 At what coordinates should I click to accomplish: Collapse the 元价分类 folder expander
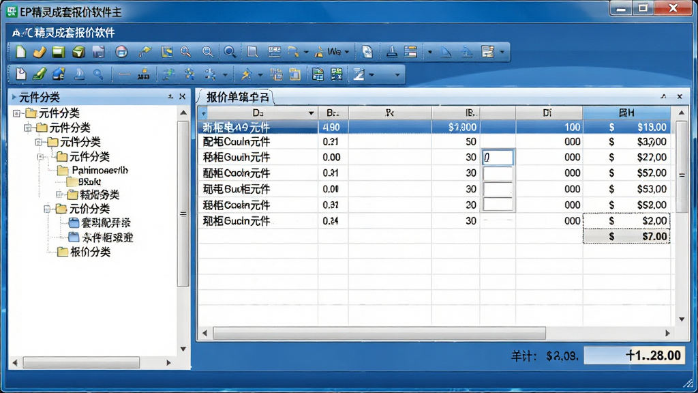(47, 209)
